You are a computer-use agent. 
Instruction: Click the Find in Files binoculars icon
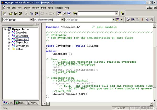(75, 13)
